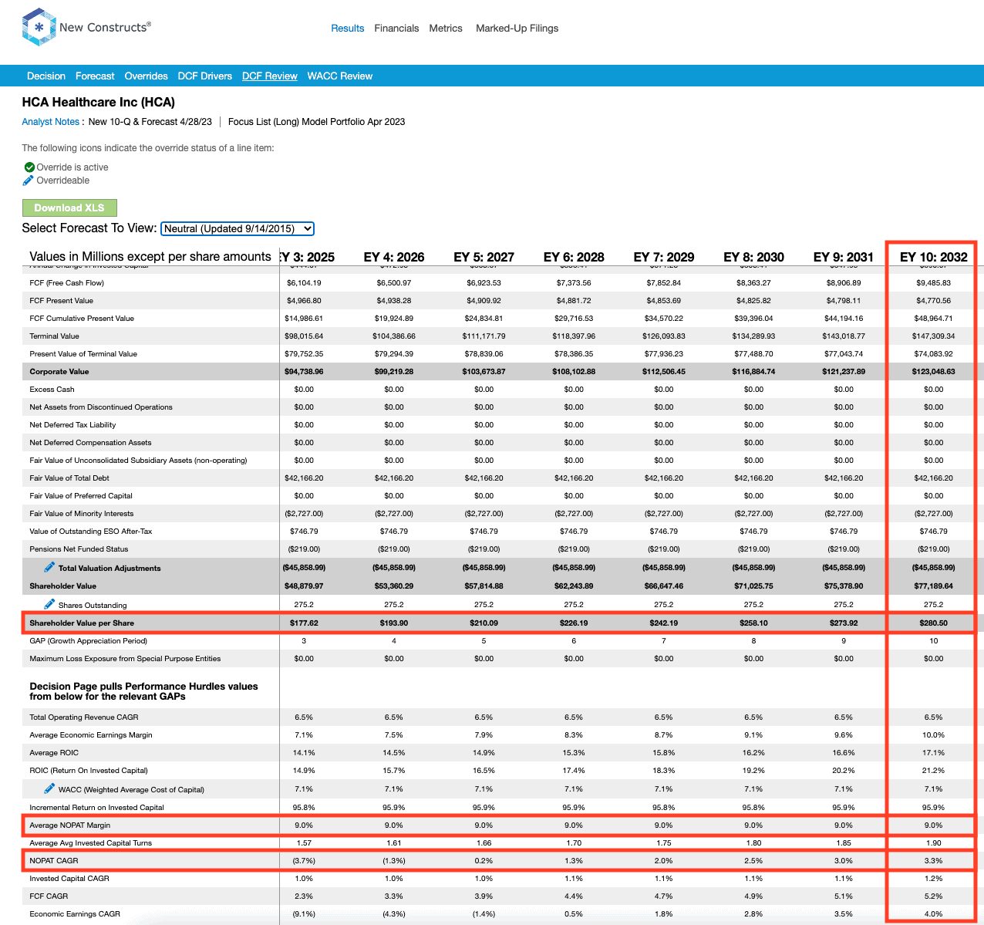Click the $9,485.83 free cash flow cell

[x=933, y=283]
